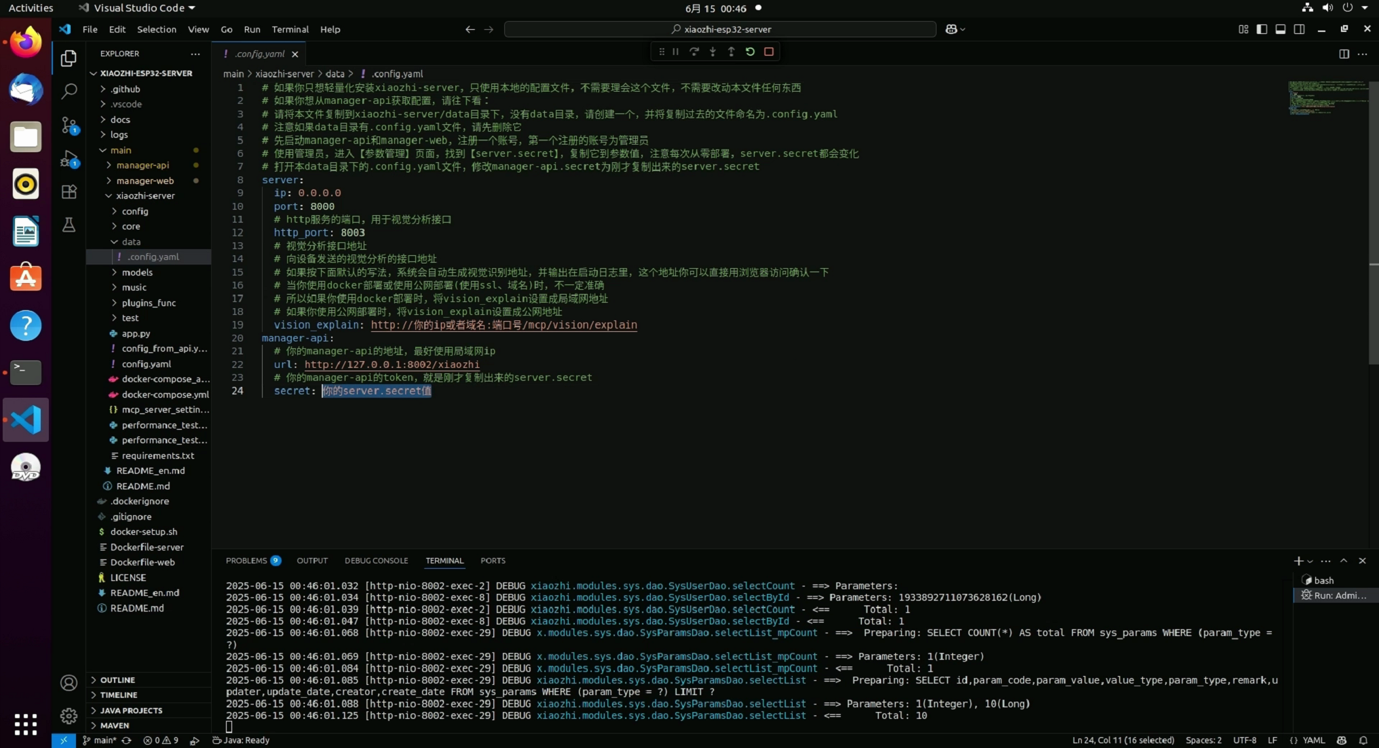
Task: Click the vision_explain URL on line 19
Action: (504, 325)
